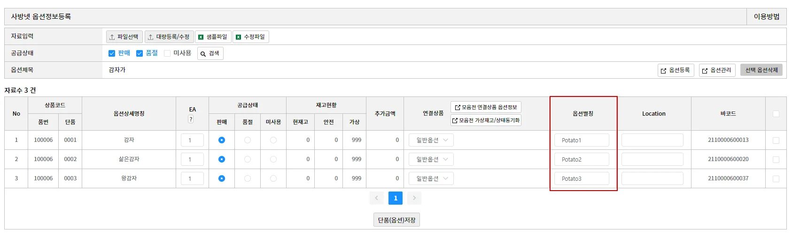
Task: Click option name 왕감자
Action: (x=129, y=178)
